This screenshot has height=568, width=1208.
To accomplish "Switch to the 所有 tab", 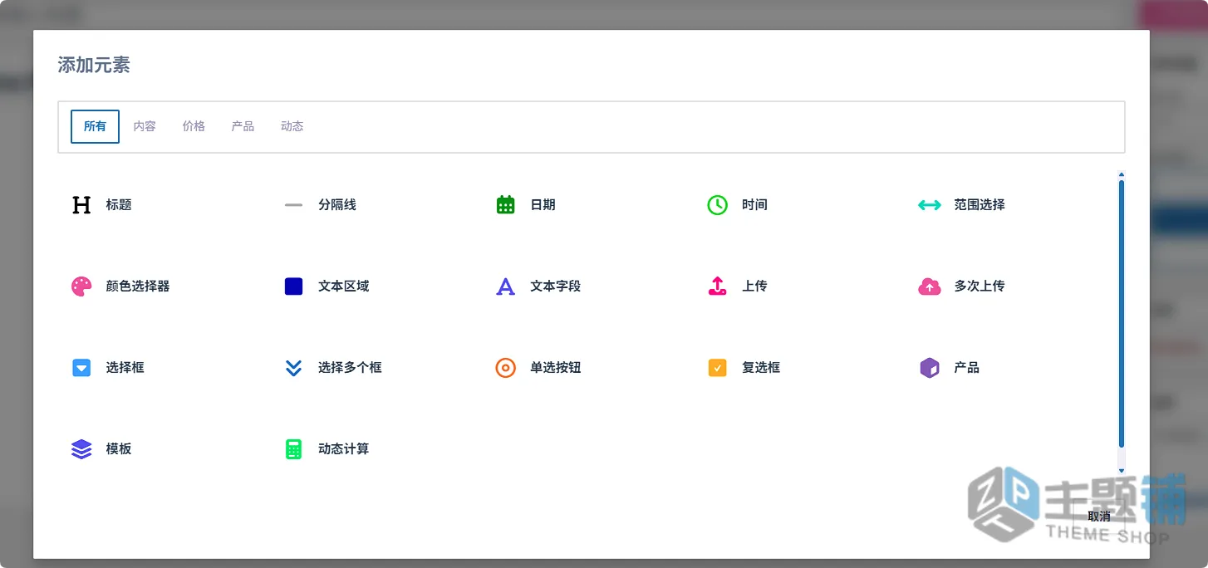I will (x=95, y=126).
